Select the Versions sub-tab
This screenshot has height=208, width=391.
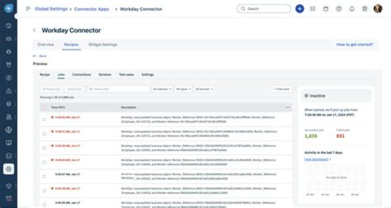105,74
